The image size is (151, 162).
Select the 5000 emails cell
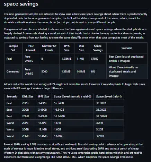(x=49, y=71)
